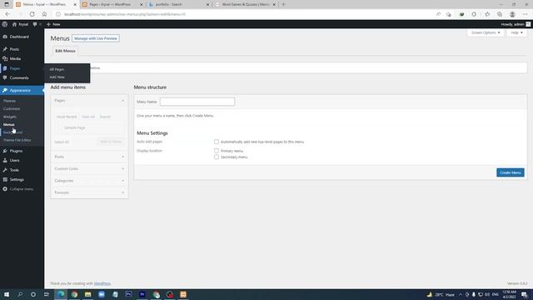
Task: Click the plus New icon in admin bar
Action: [48, 24]
